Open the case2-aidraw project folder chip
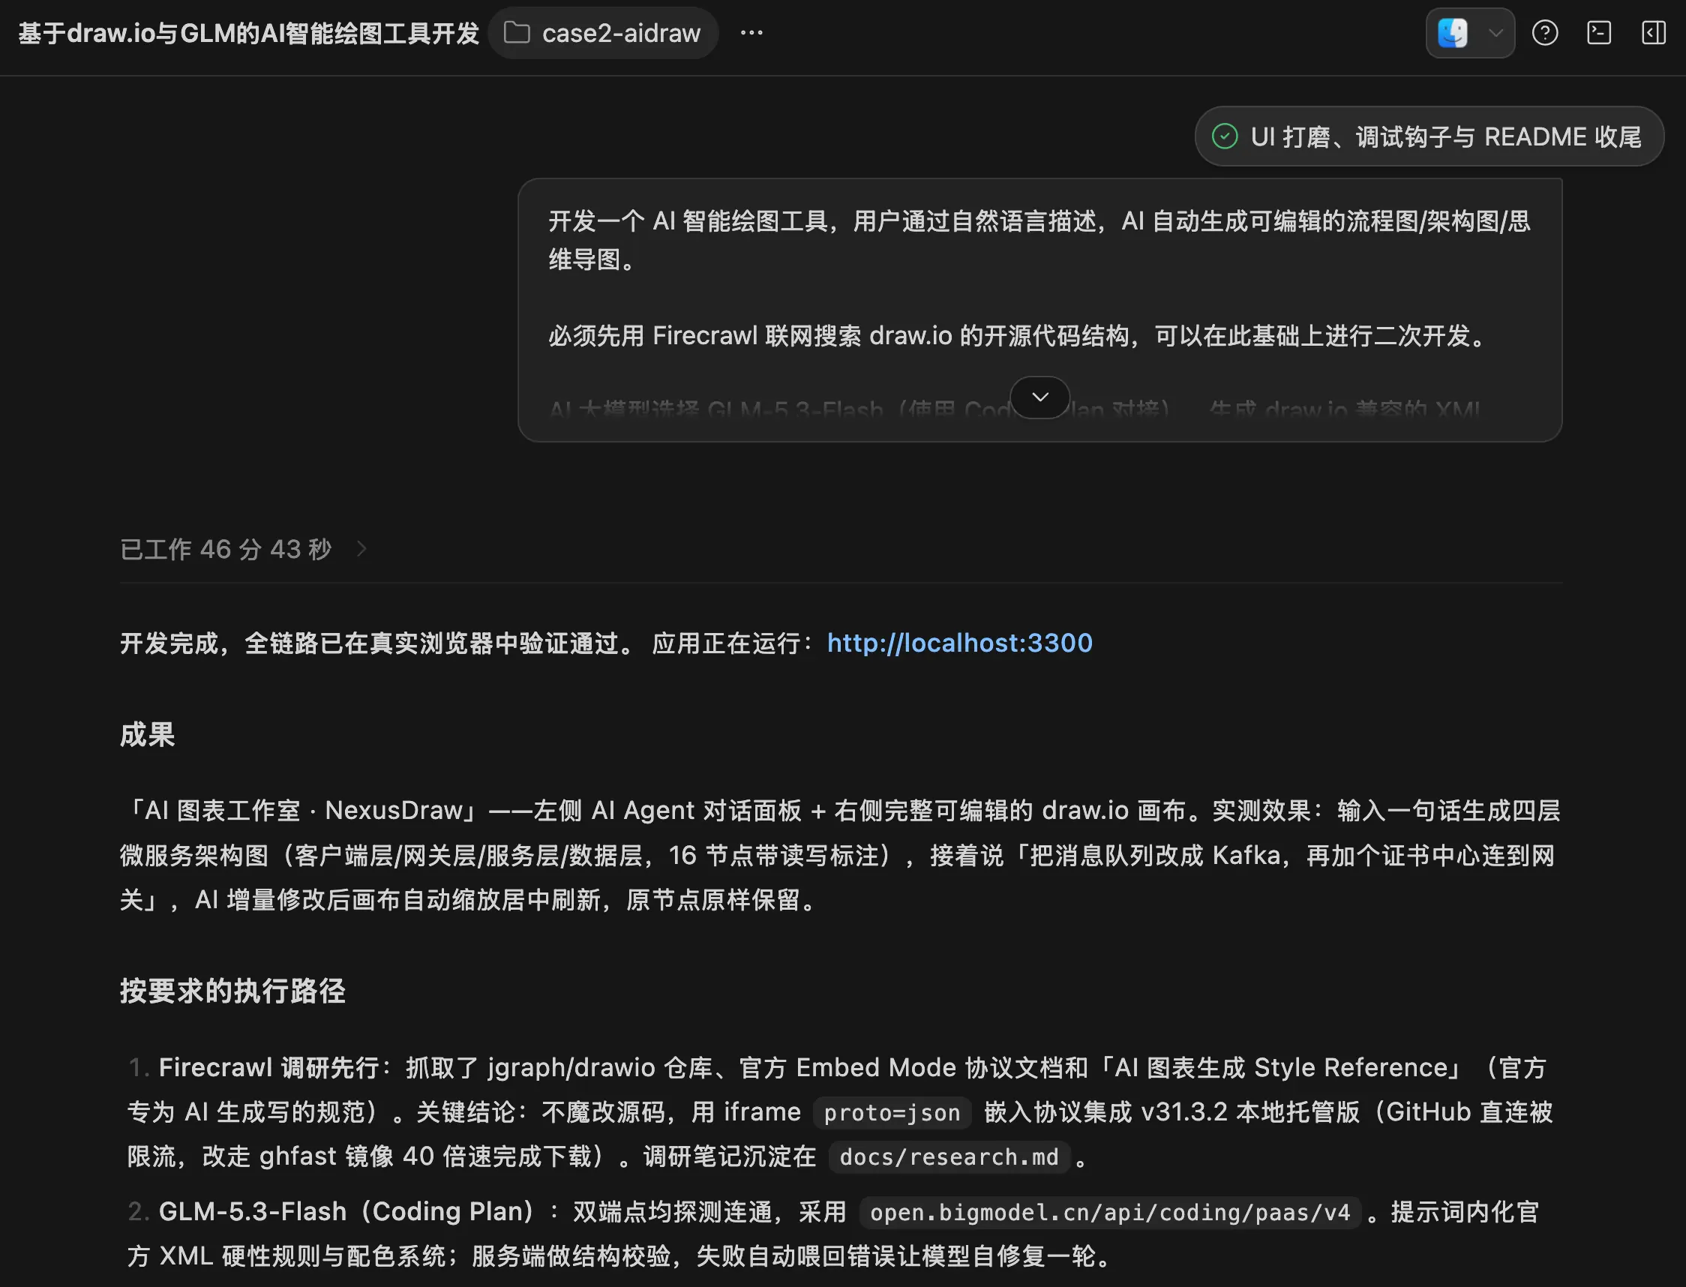1686x1287 pixels. click(x=603, y=33)
